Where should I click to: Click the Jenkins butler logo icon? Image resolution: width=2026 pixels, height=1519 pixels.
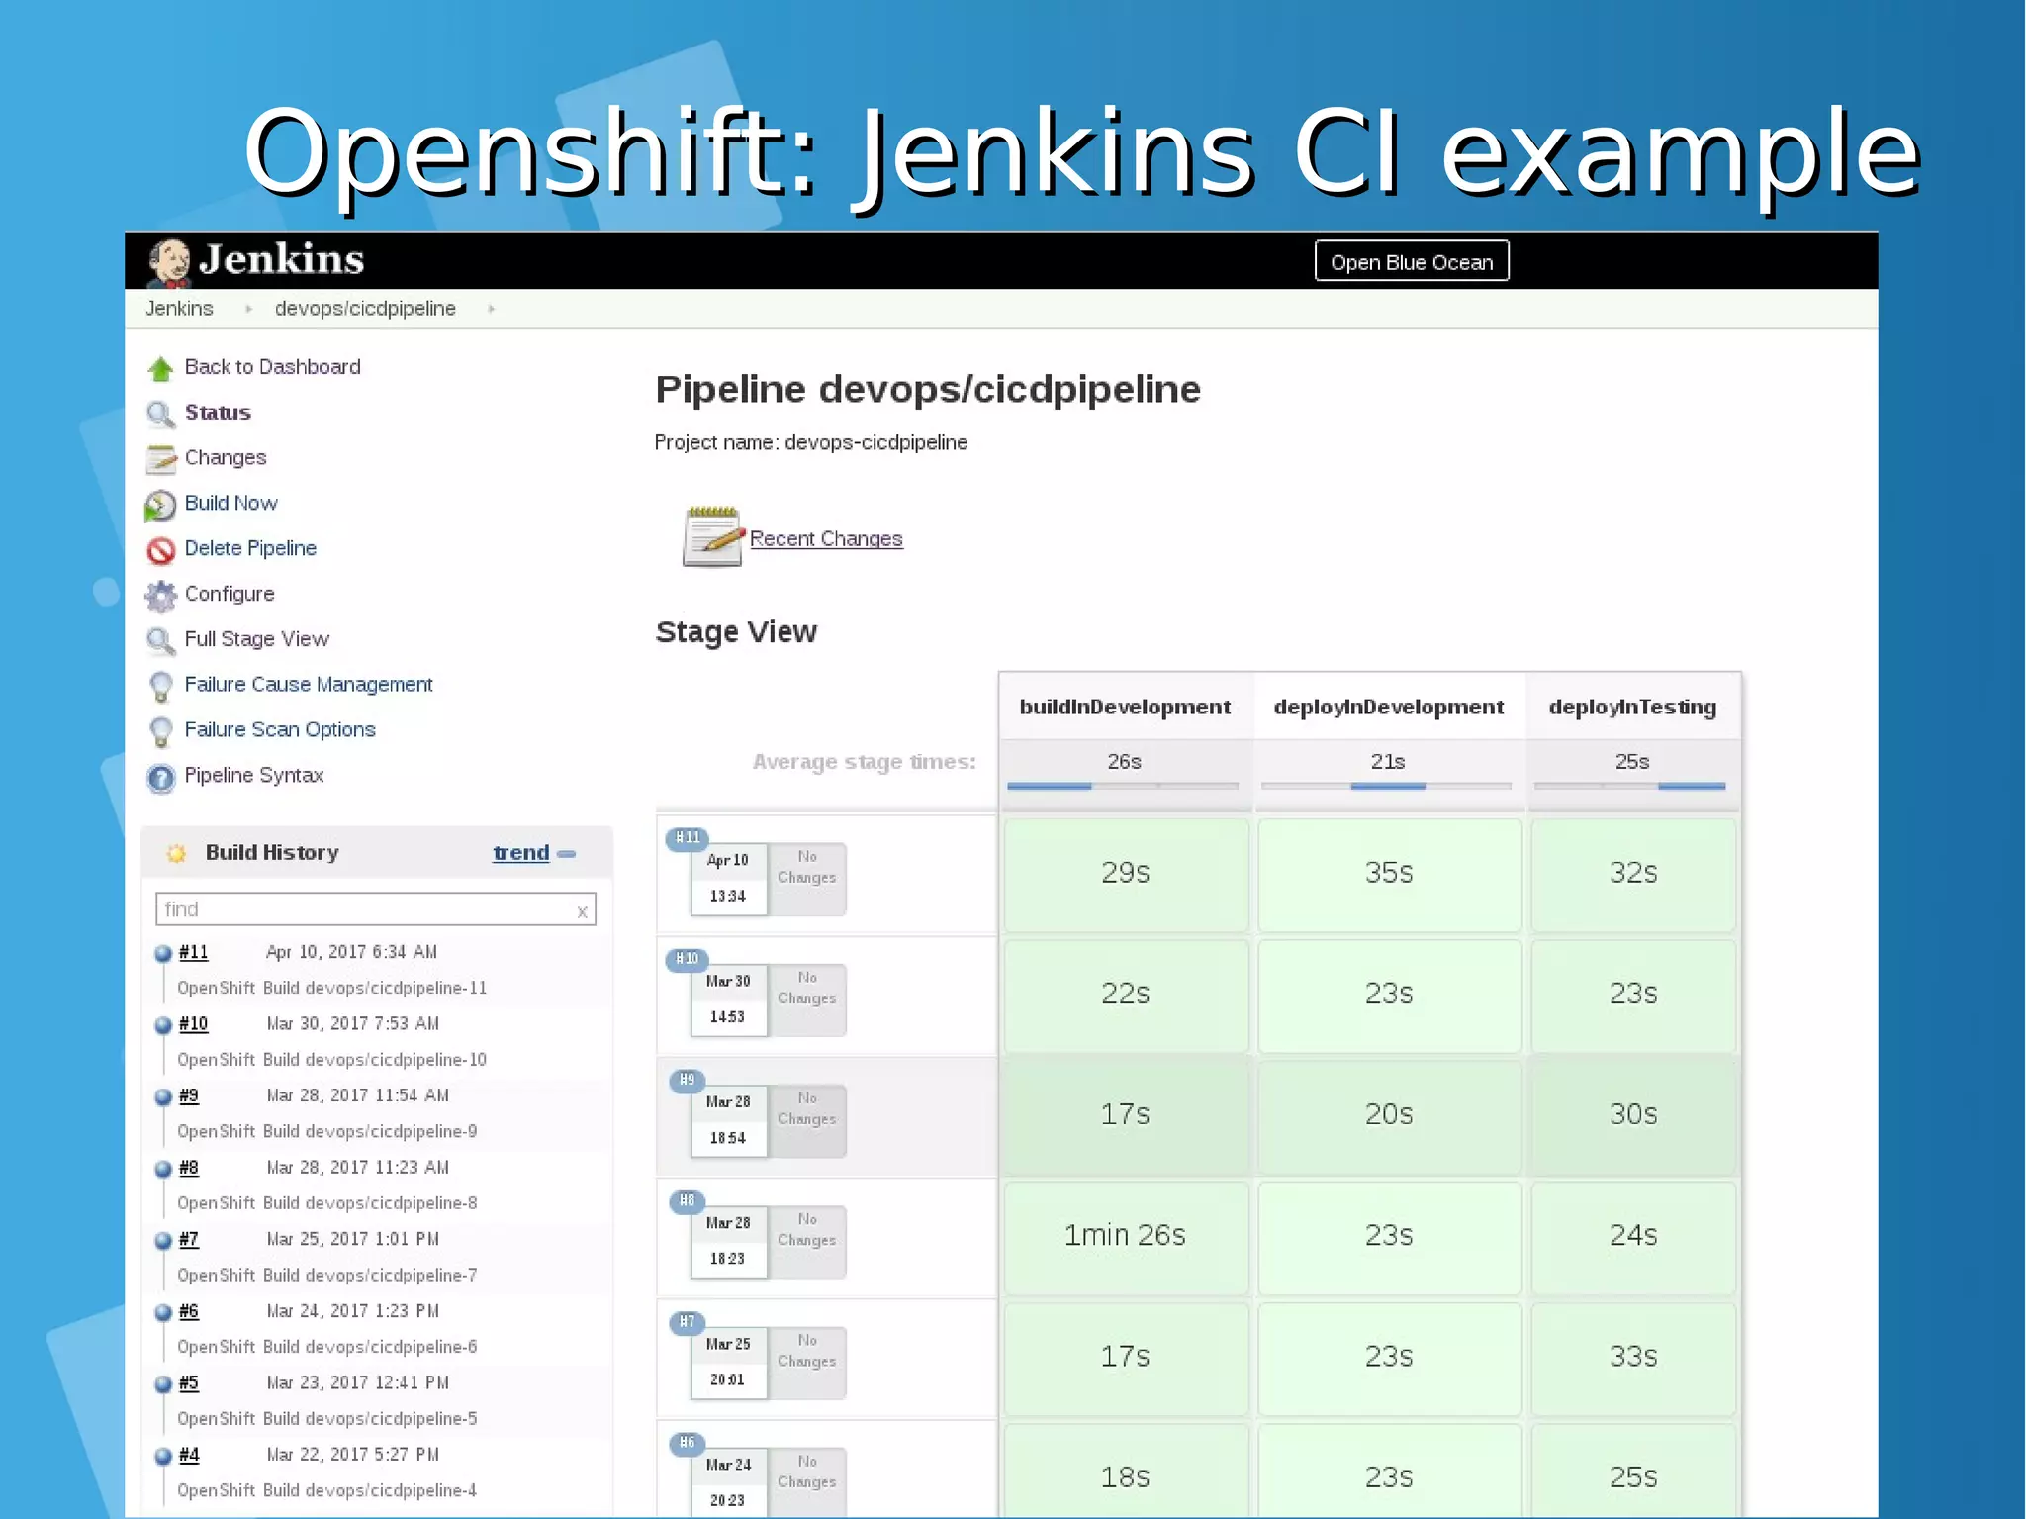coord(168,262)
